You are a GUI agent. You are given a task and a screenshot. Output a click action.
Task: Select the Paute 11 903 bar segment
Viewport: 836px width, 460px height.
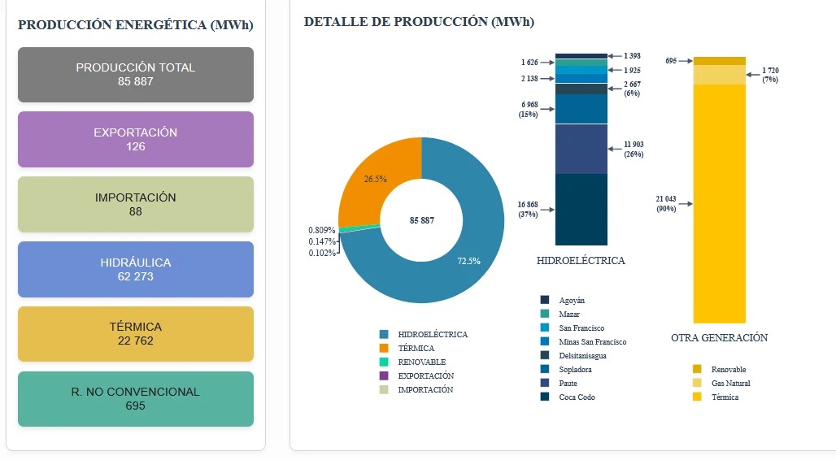(581, 149)
